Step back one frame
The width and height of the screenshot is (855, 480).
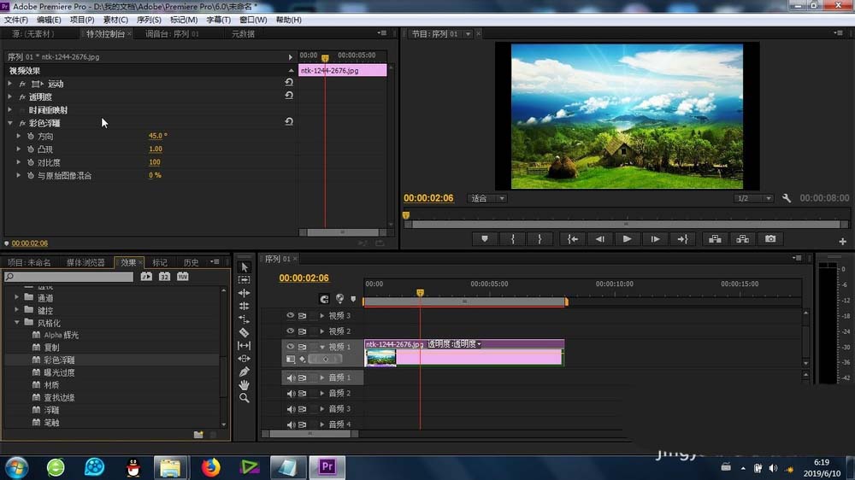click(x=600, y=238)
